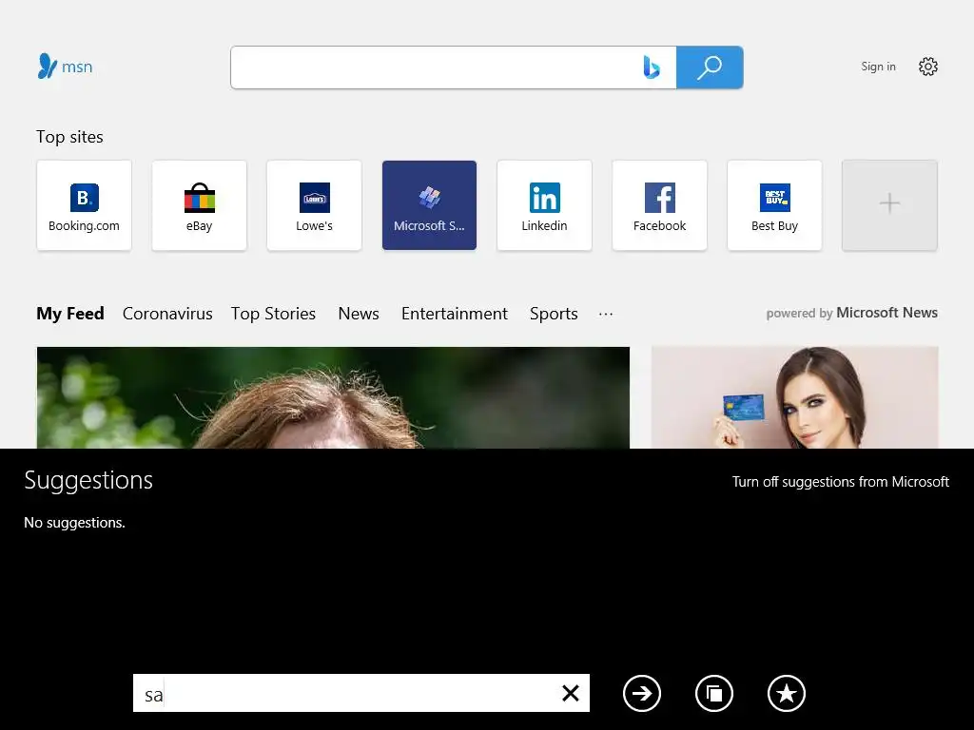Image resolution: width=974 pixels, height=730 pixels.
Task: Select the My Feed tab
Action: (70, 314)
